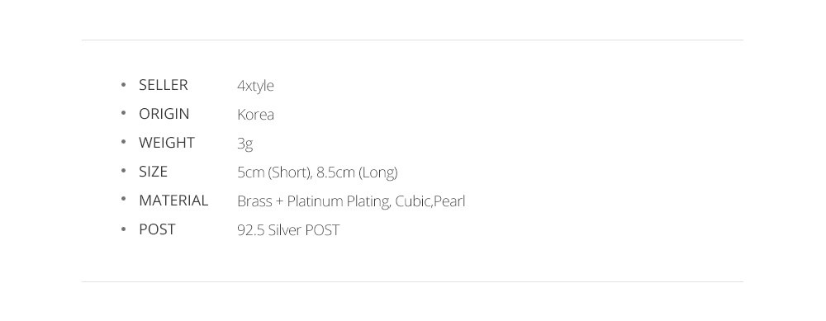Select the 4xtyle seller name

pyautogui.click(x=255, y=86)
